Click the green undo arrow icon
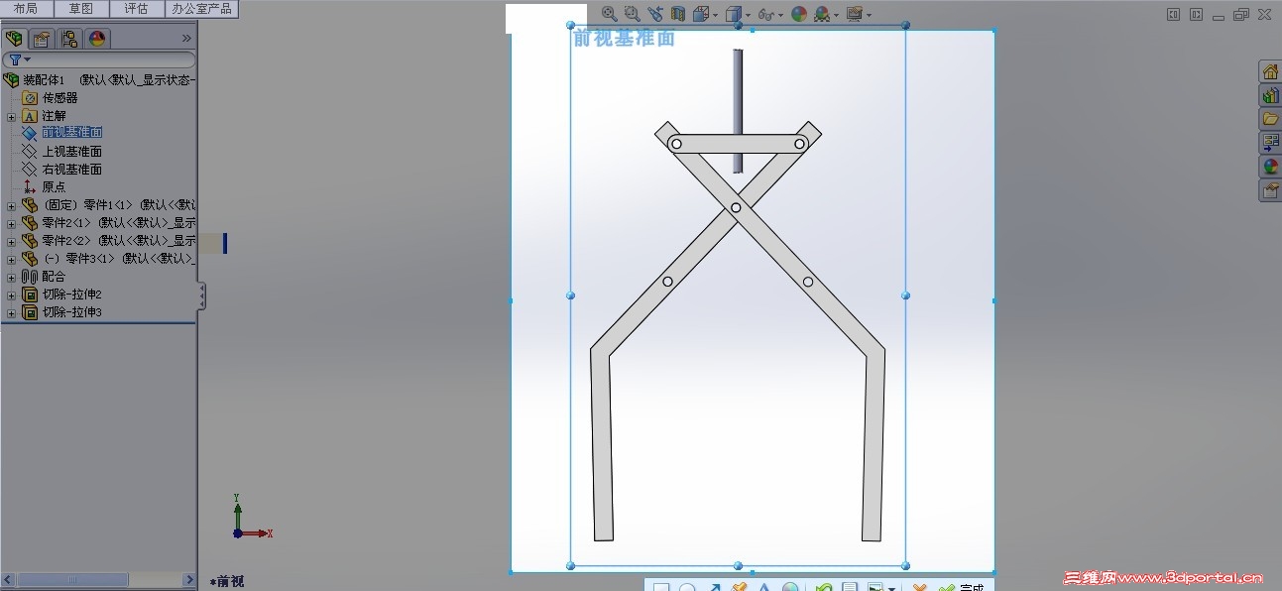 click(x=823, y=587)
